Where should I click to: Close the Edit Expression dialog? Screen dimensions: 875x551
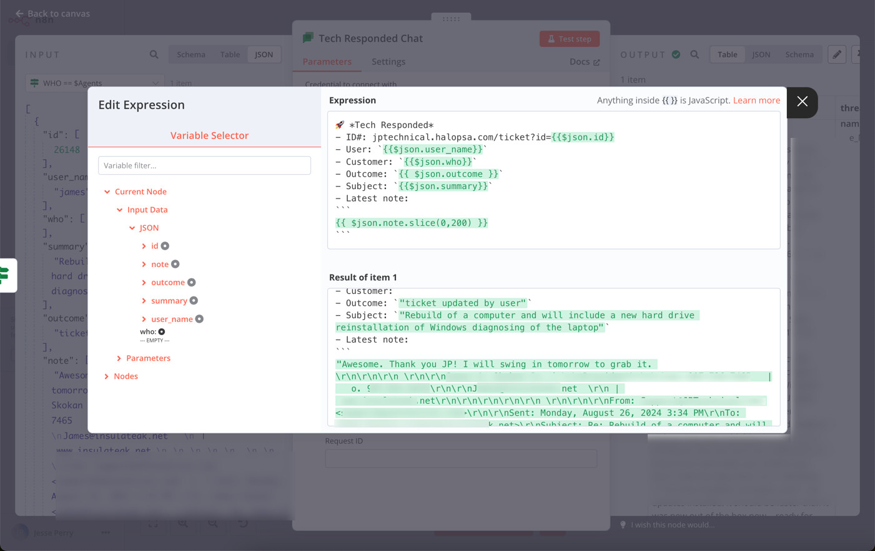(802, 102)
